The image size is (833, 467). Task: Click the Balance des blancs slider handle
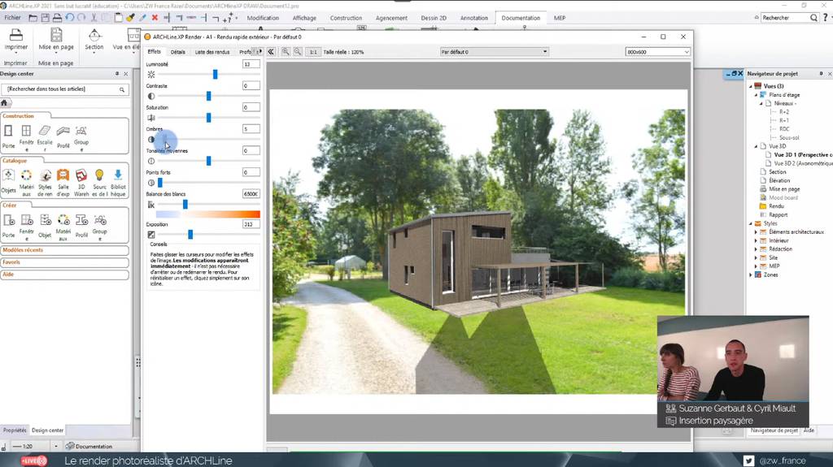tap(185, 205)
